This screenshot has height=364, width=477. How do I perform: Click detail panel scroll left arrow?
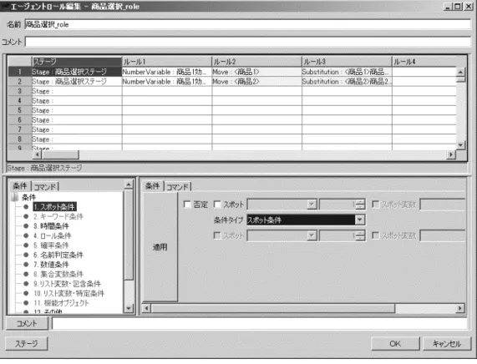click(147, 308)
